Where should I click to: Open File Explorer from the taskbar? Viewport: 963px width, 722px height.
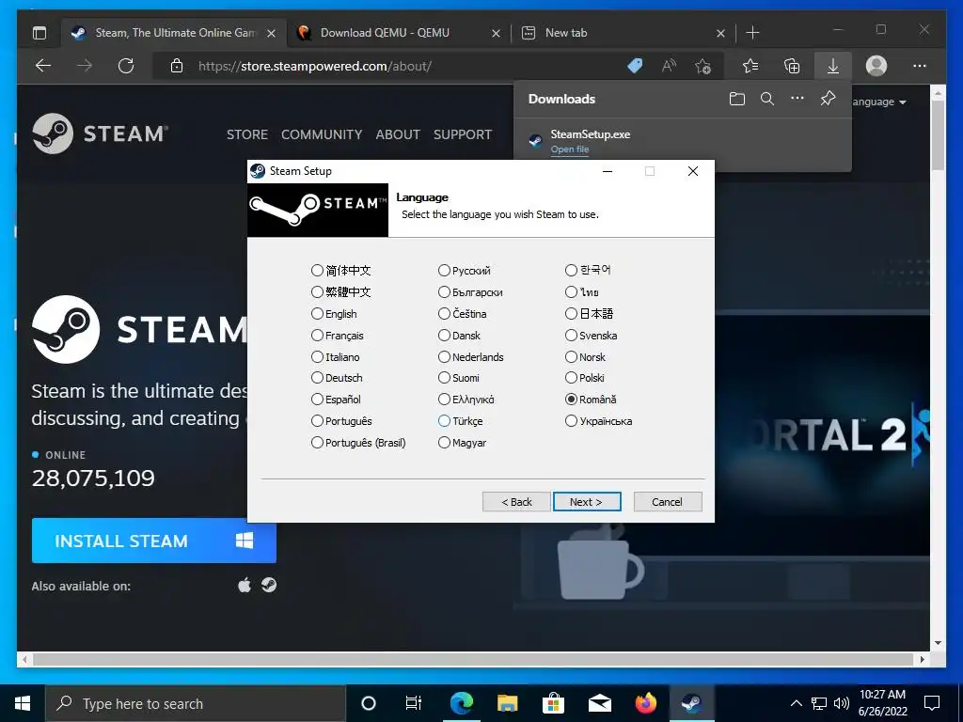pyautogui.click(x=507, y=703)
